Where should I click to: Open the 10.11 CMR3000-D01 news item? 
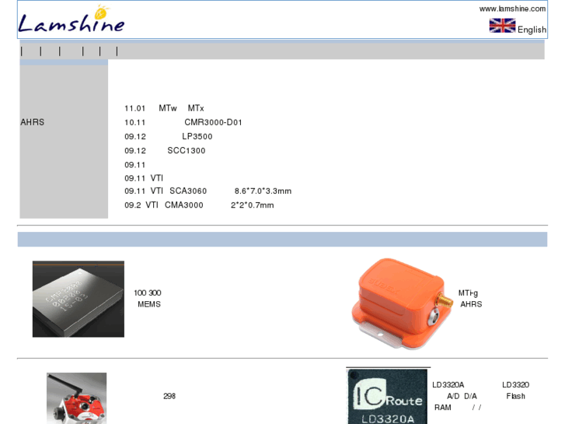click(x=183, y=122)
